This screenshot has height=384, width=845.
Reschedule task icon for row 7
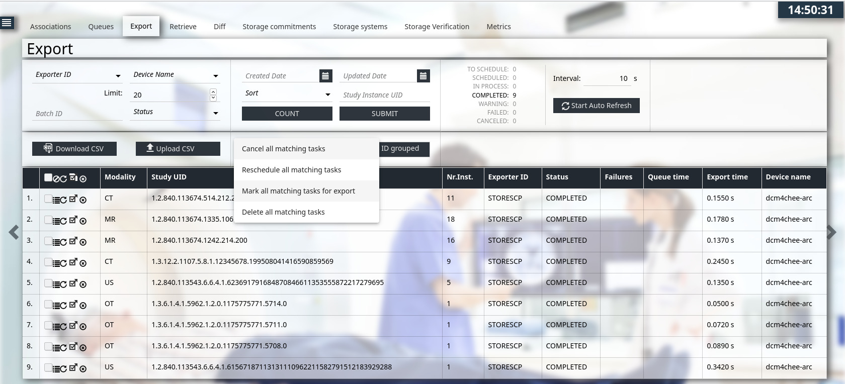(x=63, y=326)
